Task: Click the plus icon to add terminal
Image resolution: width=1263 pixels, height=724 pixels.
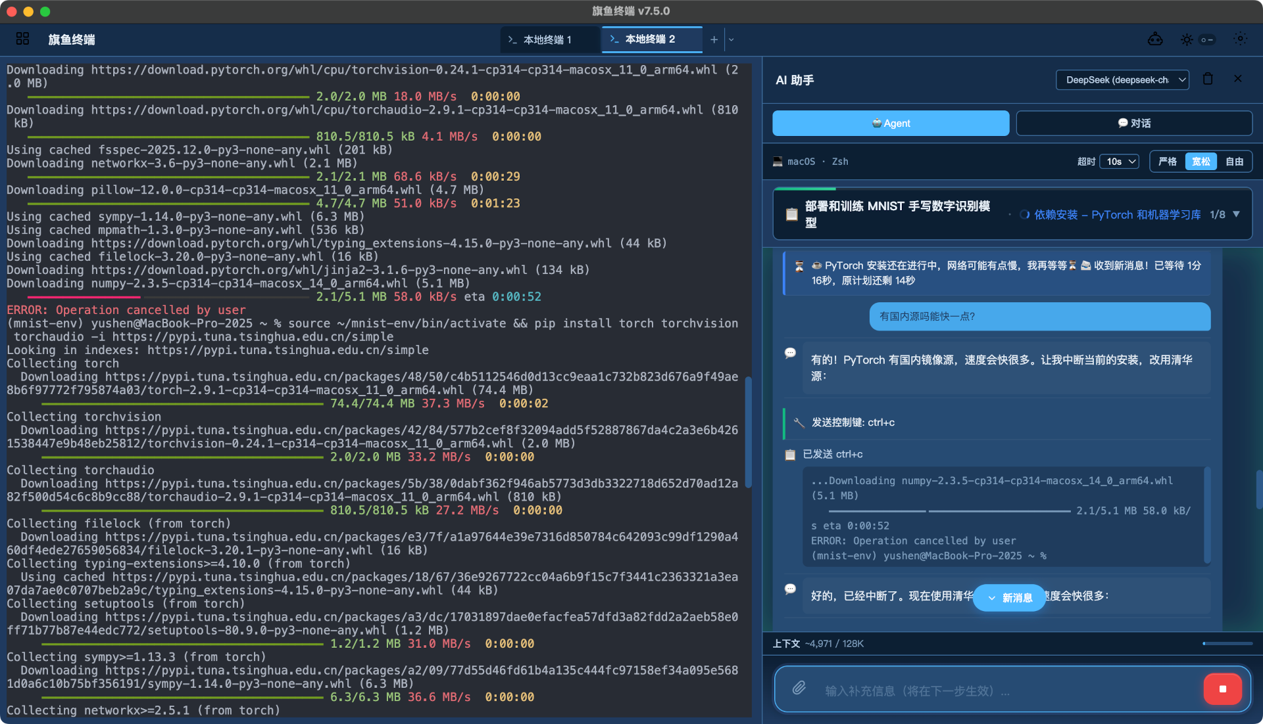Action: [714, 39]
